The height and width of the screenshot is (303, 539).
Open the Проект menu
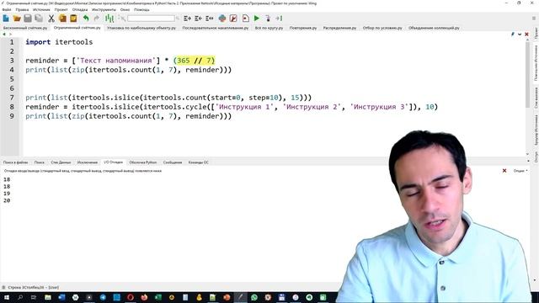pos(61,9)
